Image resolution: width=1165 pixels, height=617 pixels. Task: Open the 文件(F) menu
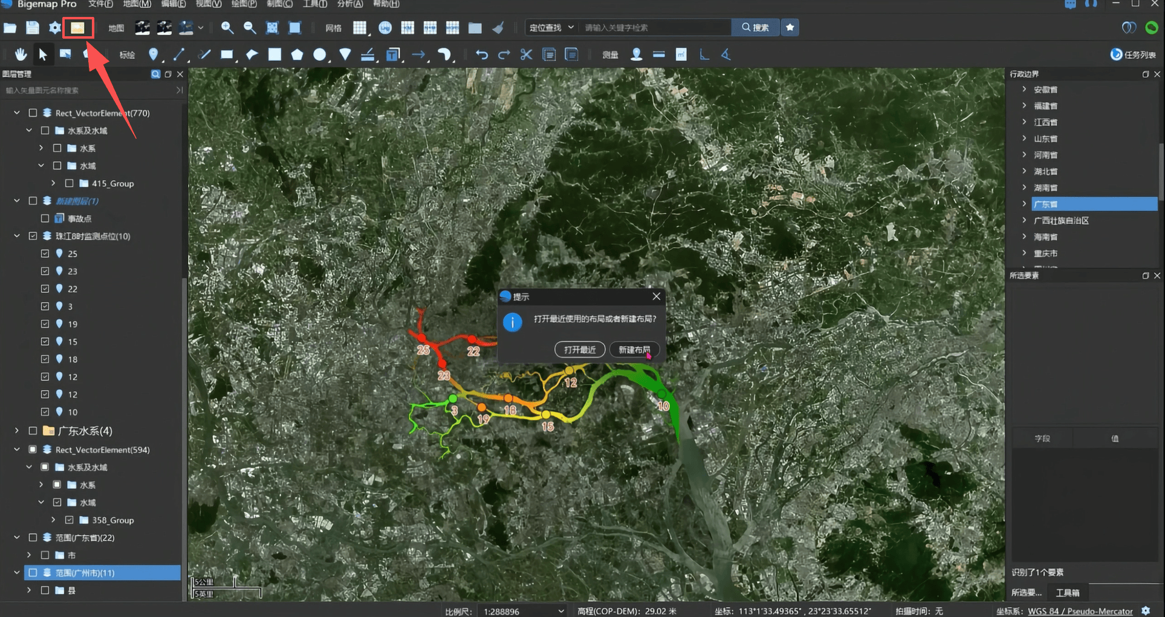pyautogui.click(x=100, y=4)
